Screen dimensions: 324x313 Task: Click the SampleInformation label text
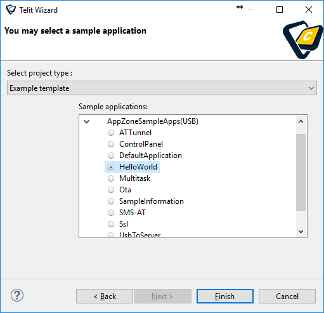[x=152, y=201]
